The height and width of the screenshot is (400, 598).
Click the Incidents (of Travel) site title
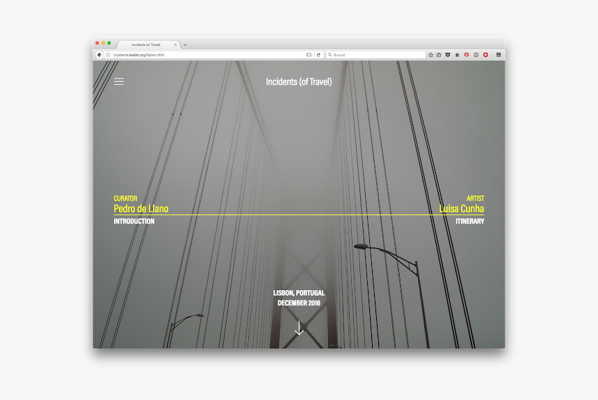point(298,81)
